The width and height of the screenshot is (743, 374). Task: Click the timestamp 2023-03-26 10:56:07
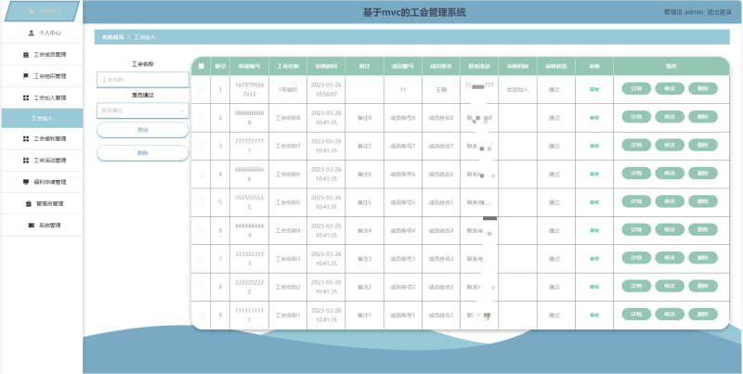pos(326,89)
